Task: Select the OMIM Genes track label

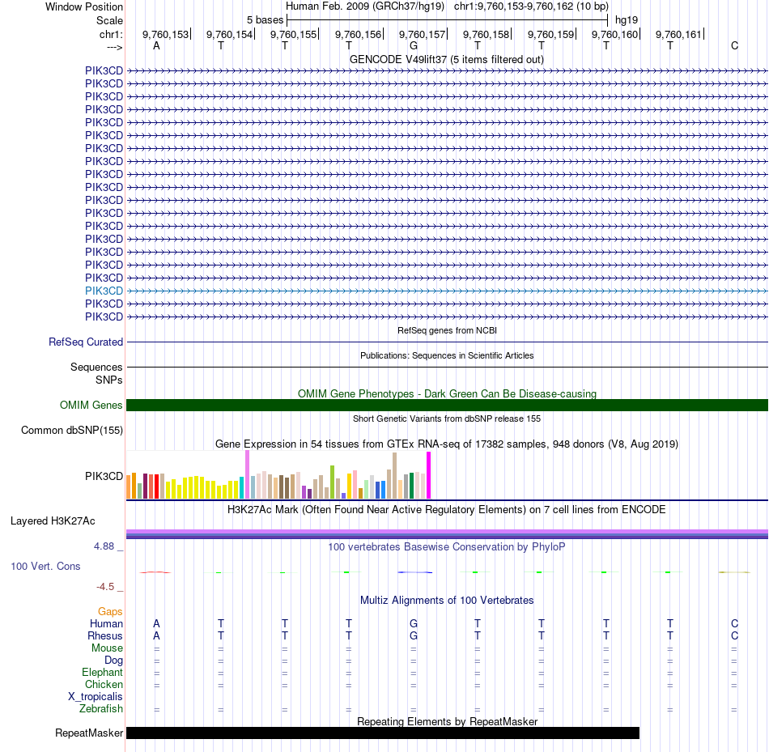Action: point(91,406)
